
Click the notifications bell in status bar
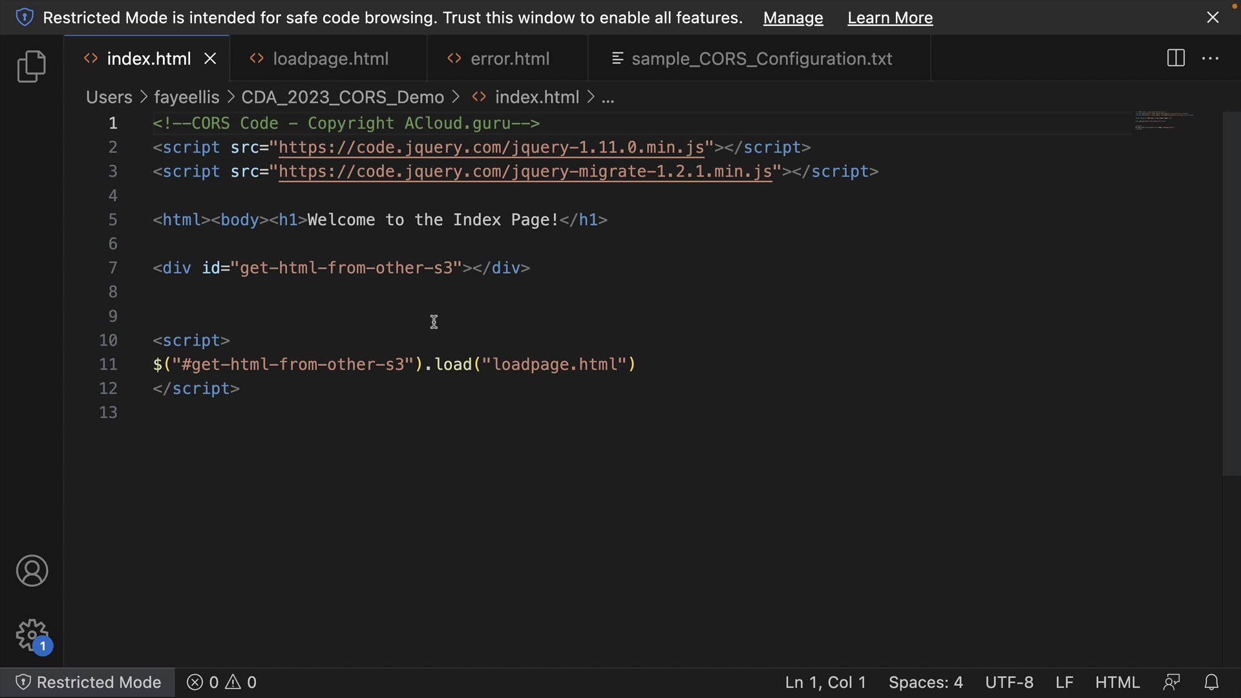pos(1211,682)
